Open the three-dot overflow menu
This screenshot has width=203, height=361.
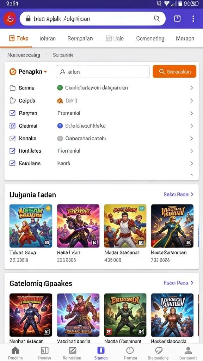(193, 19)
